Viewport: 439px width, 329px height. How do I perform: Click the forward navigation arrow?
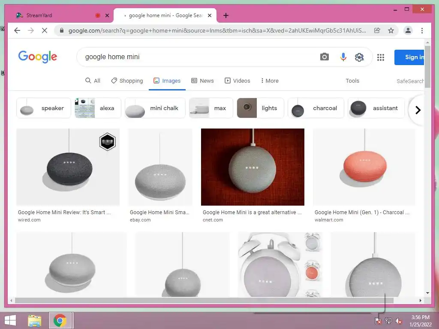tap(31, 30)
